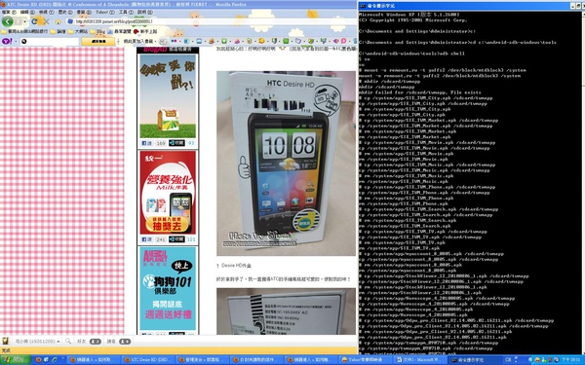Click the Firefox URL address field
The width and height of the screenshot is (585, 365).
pos(213,21)
